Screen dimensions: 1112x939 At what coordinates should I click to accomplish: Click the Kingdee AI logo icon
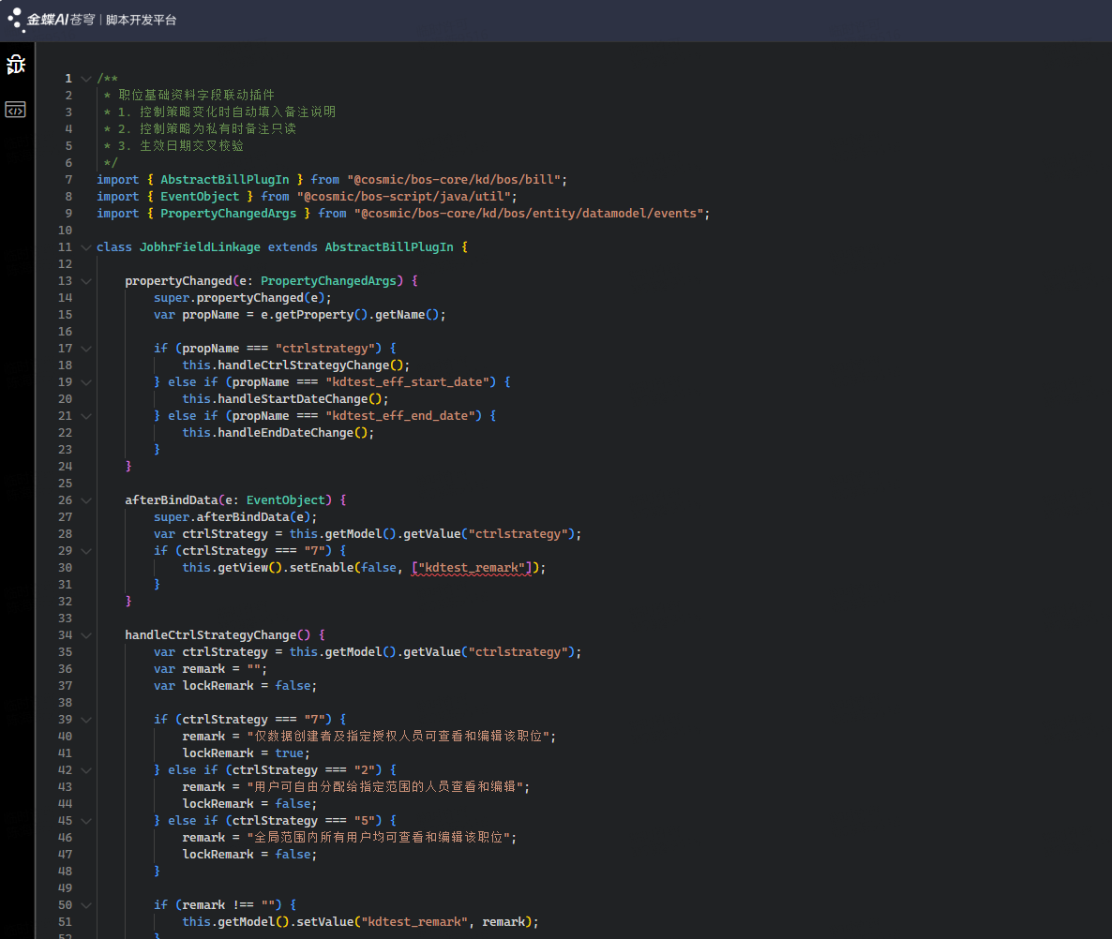(15, 19)
